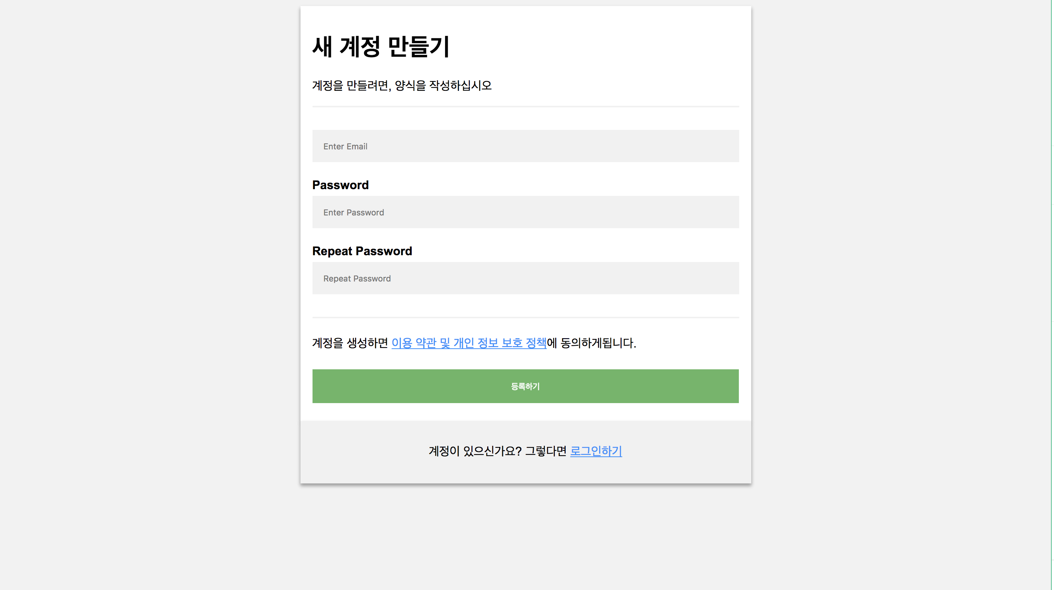Click the bold Repeat Password label
This screenshot has height=590, width=1054.
point(362,251)
